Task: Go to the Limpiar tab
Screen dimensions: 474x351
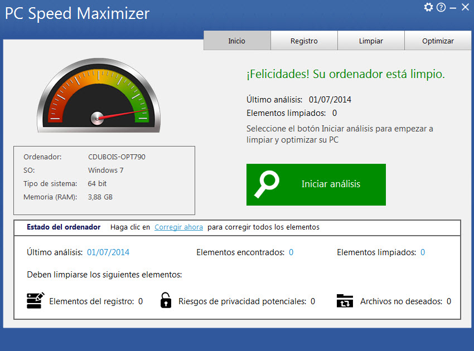Action: (x=371, y=41)
